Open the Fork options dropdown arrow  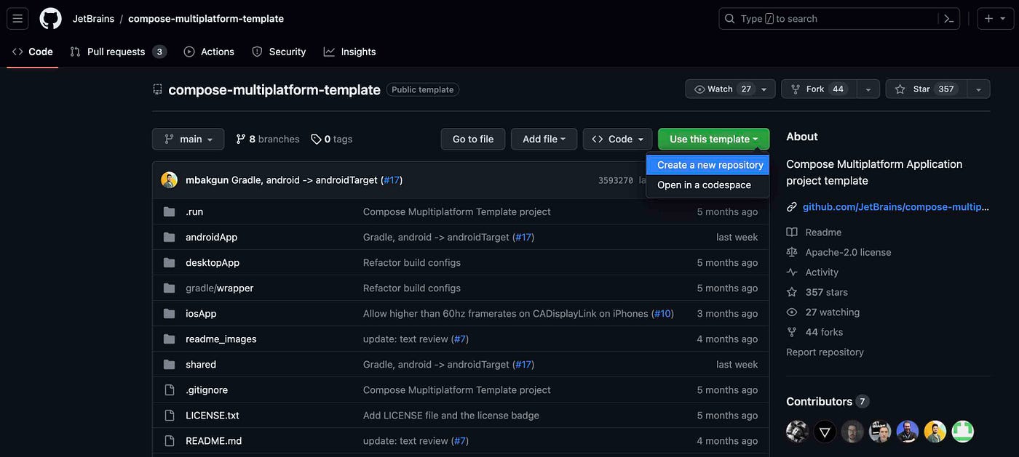point(868,89)
